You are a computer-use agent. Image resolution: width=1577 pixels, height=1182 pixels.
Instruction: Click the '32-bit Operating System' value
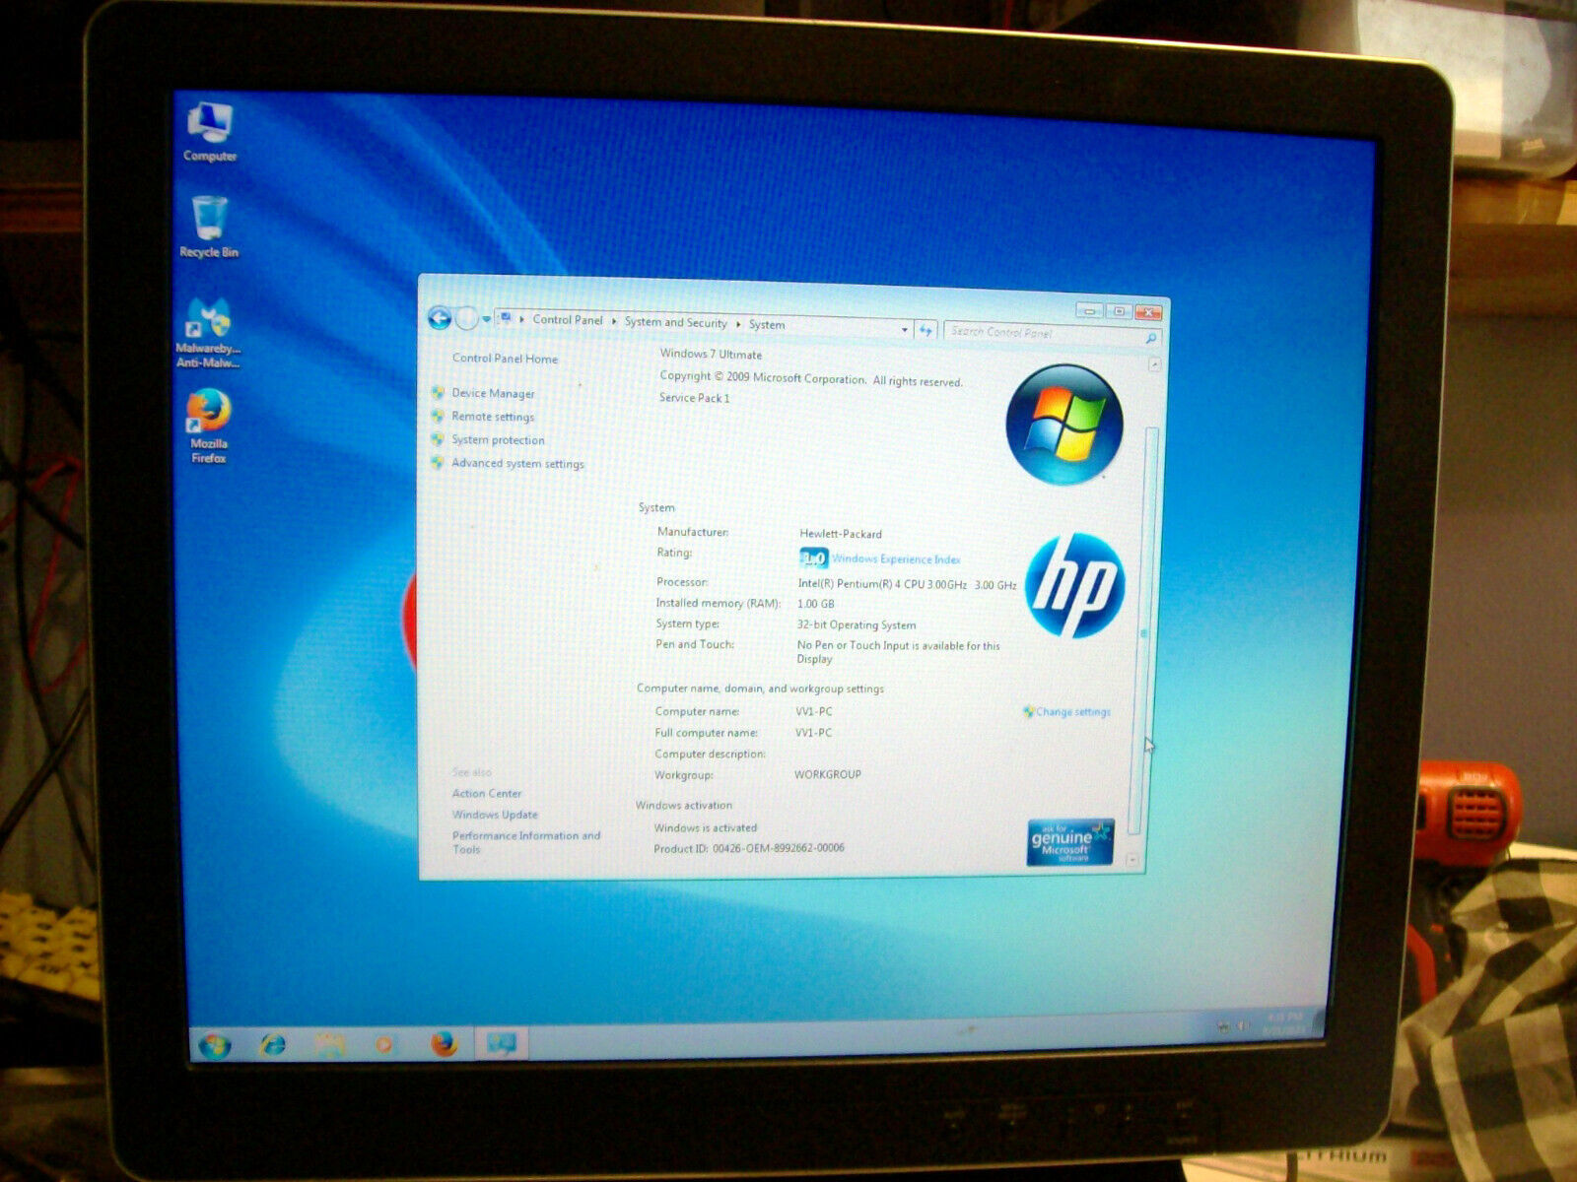click(857, 625)
